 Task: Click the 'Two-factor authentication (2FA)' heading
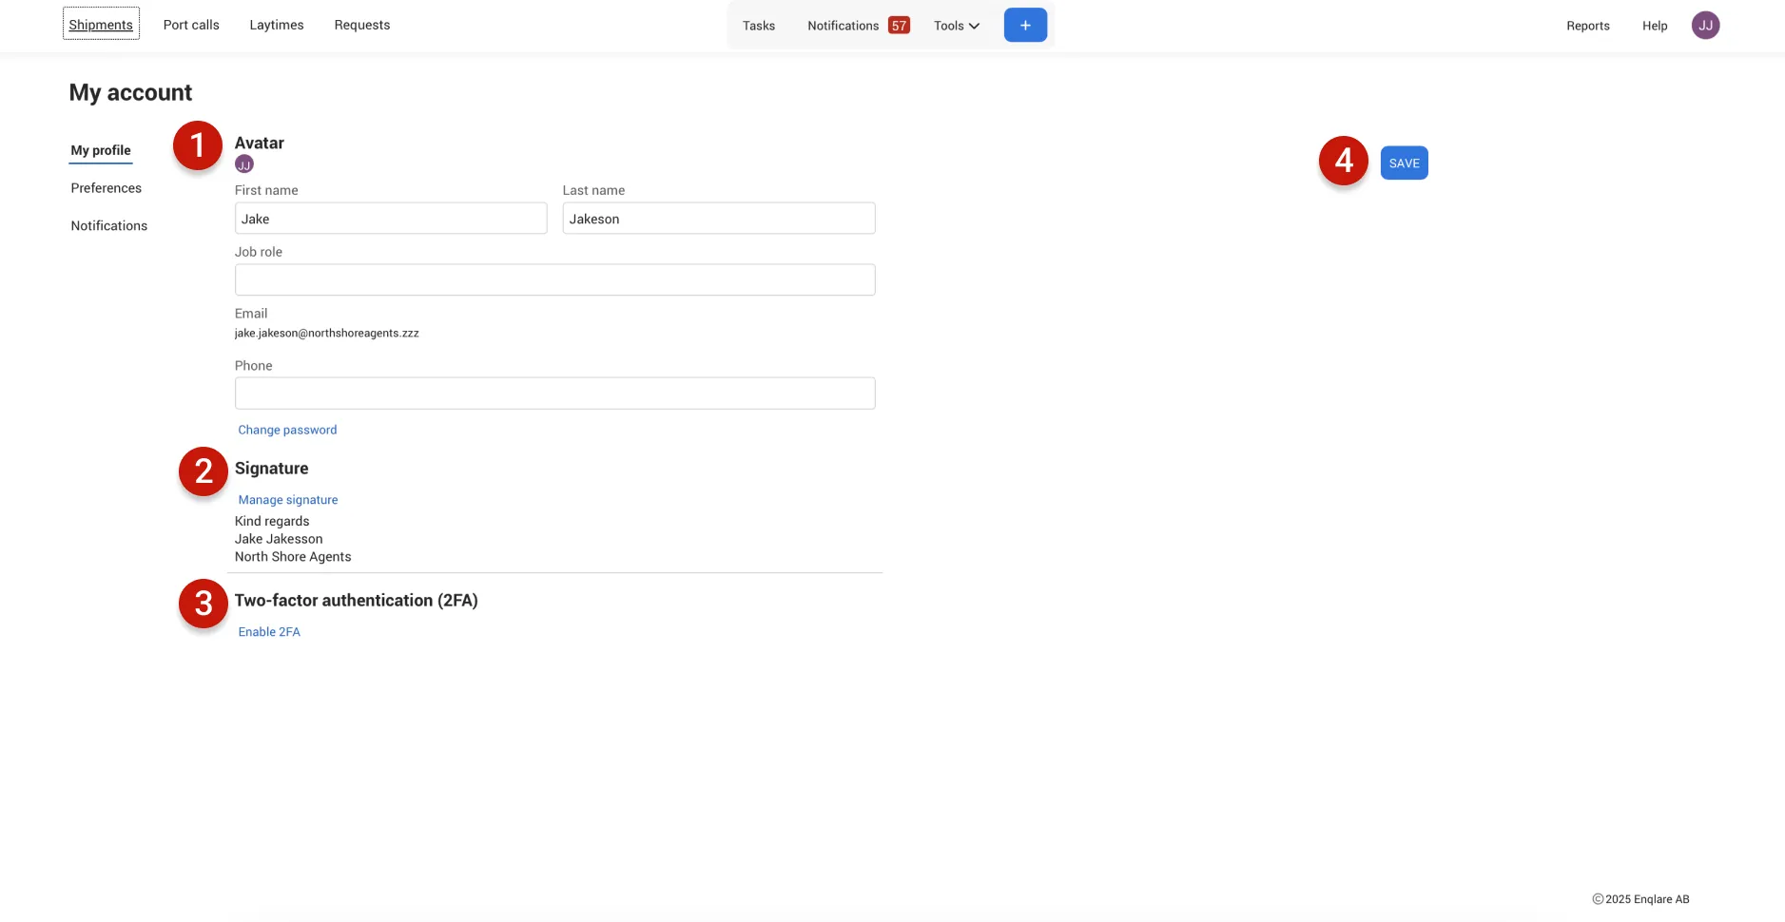357,601
